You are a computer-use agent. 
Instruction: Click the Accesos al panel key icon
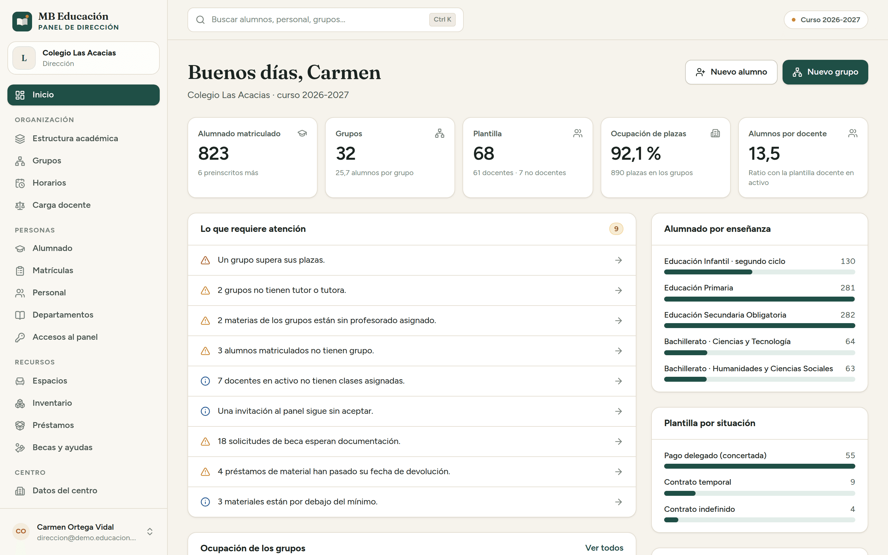point(20,337)
